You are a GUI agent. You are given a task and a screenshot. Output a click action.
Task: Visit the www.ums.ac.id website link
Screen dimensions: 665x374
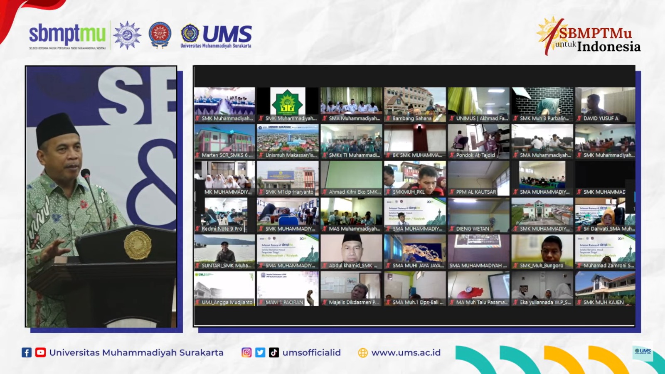pos(406,353)
